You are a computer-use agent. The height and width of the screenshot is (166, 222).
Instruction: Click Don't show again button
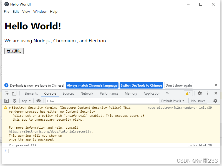[179, 85]
